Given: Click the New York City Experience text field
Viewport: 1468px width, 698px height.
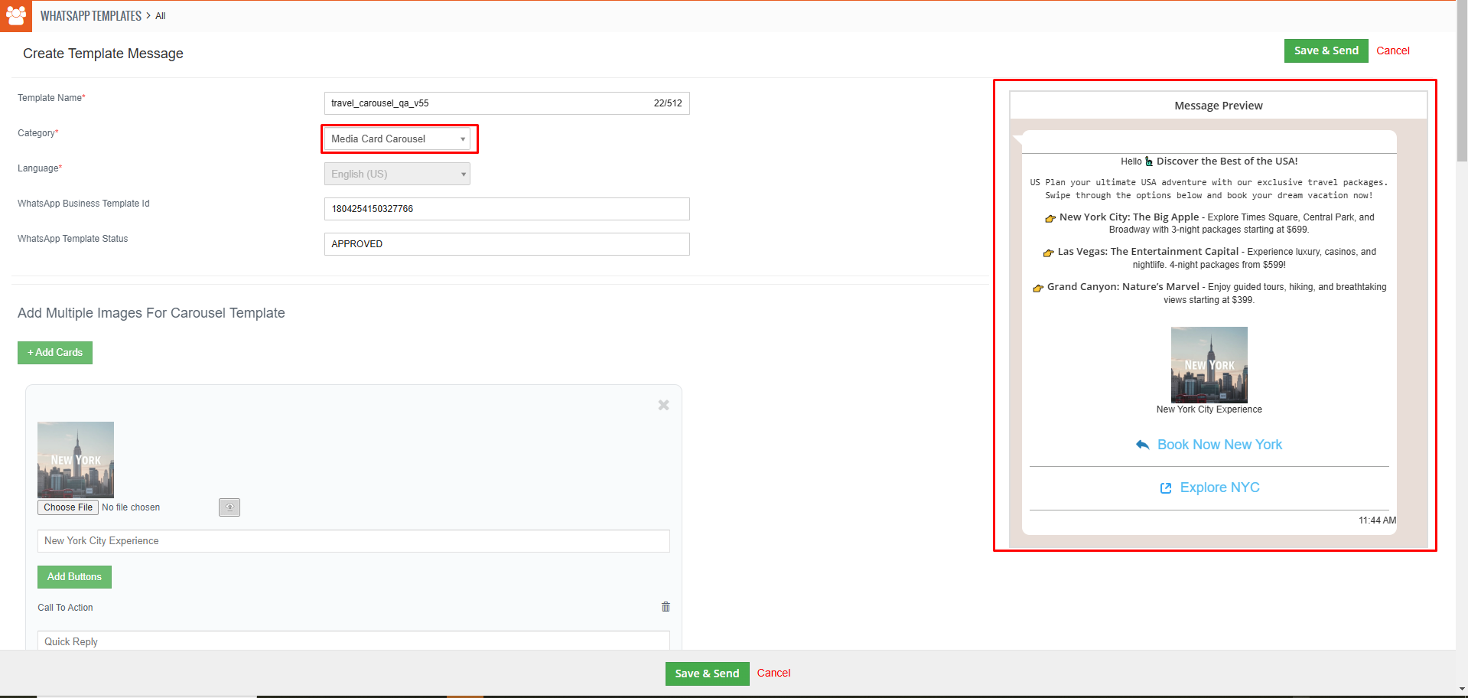Looking at the screenshot, I should click(x=353, y=541).
